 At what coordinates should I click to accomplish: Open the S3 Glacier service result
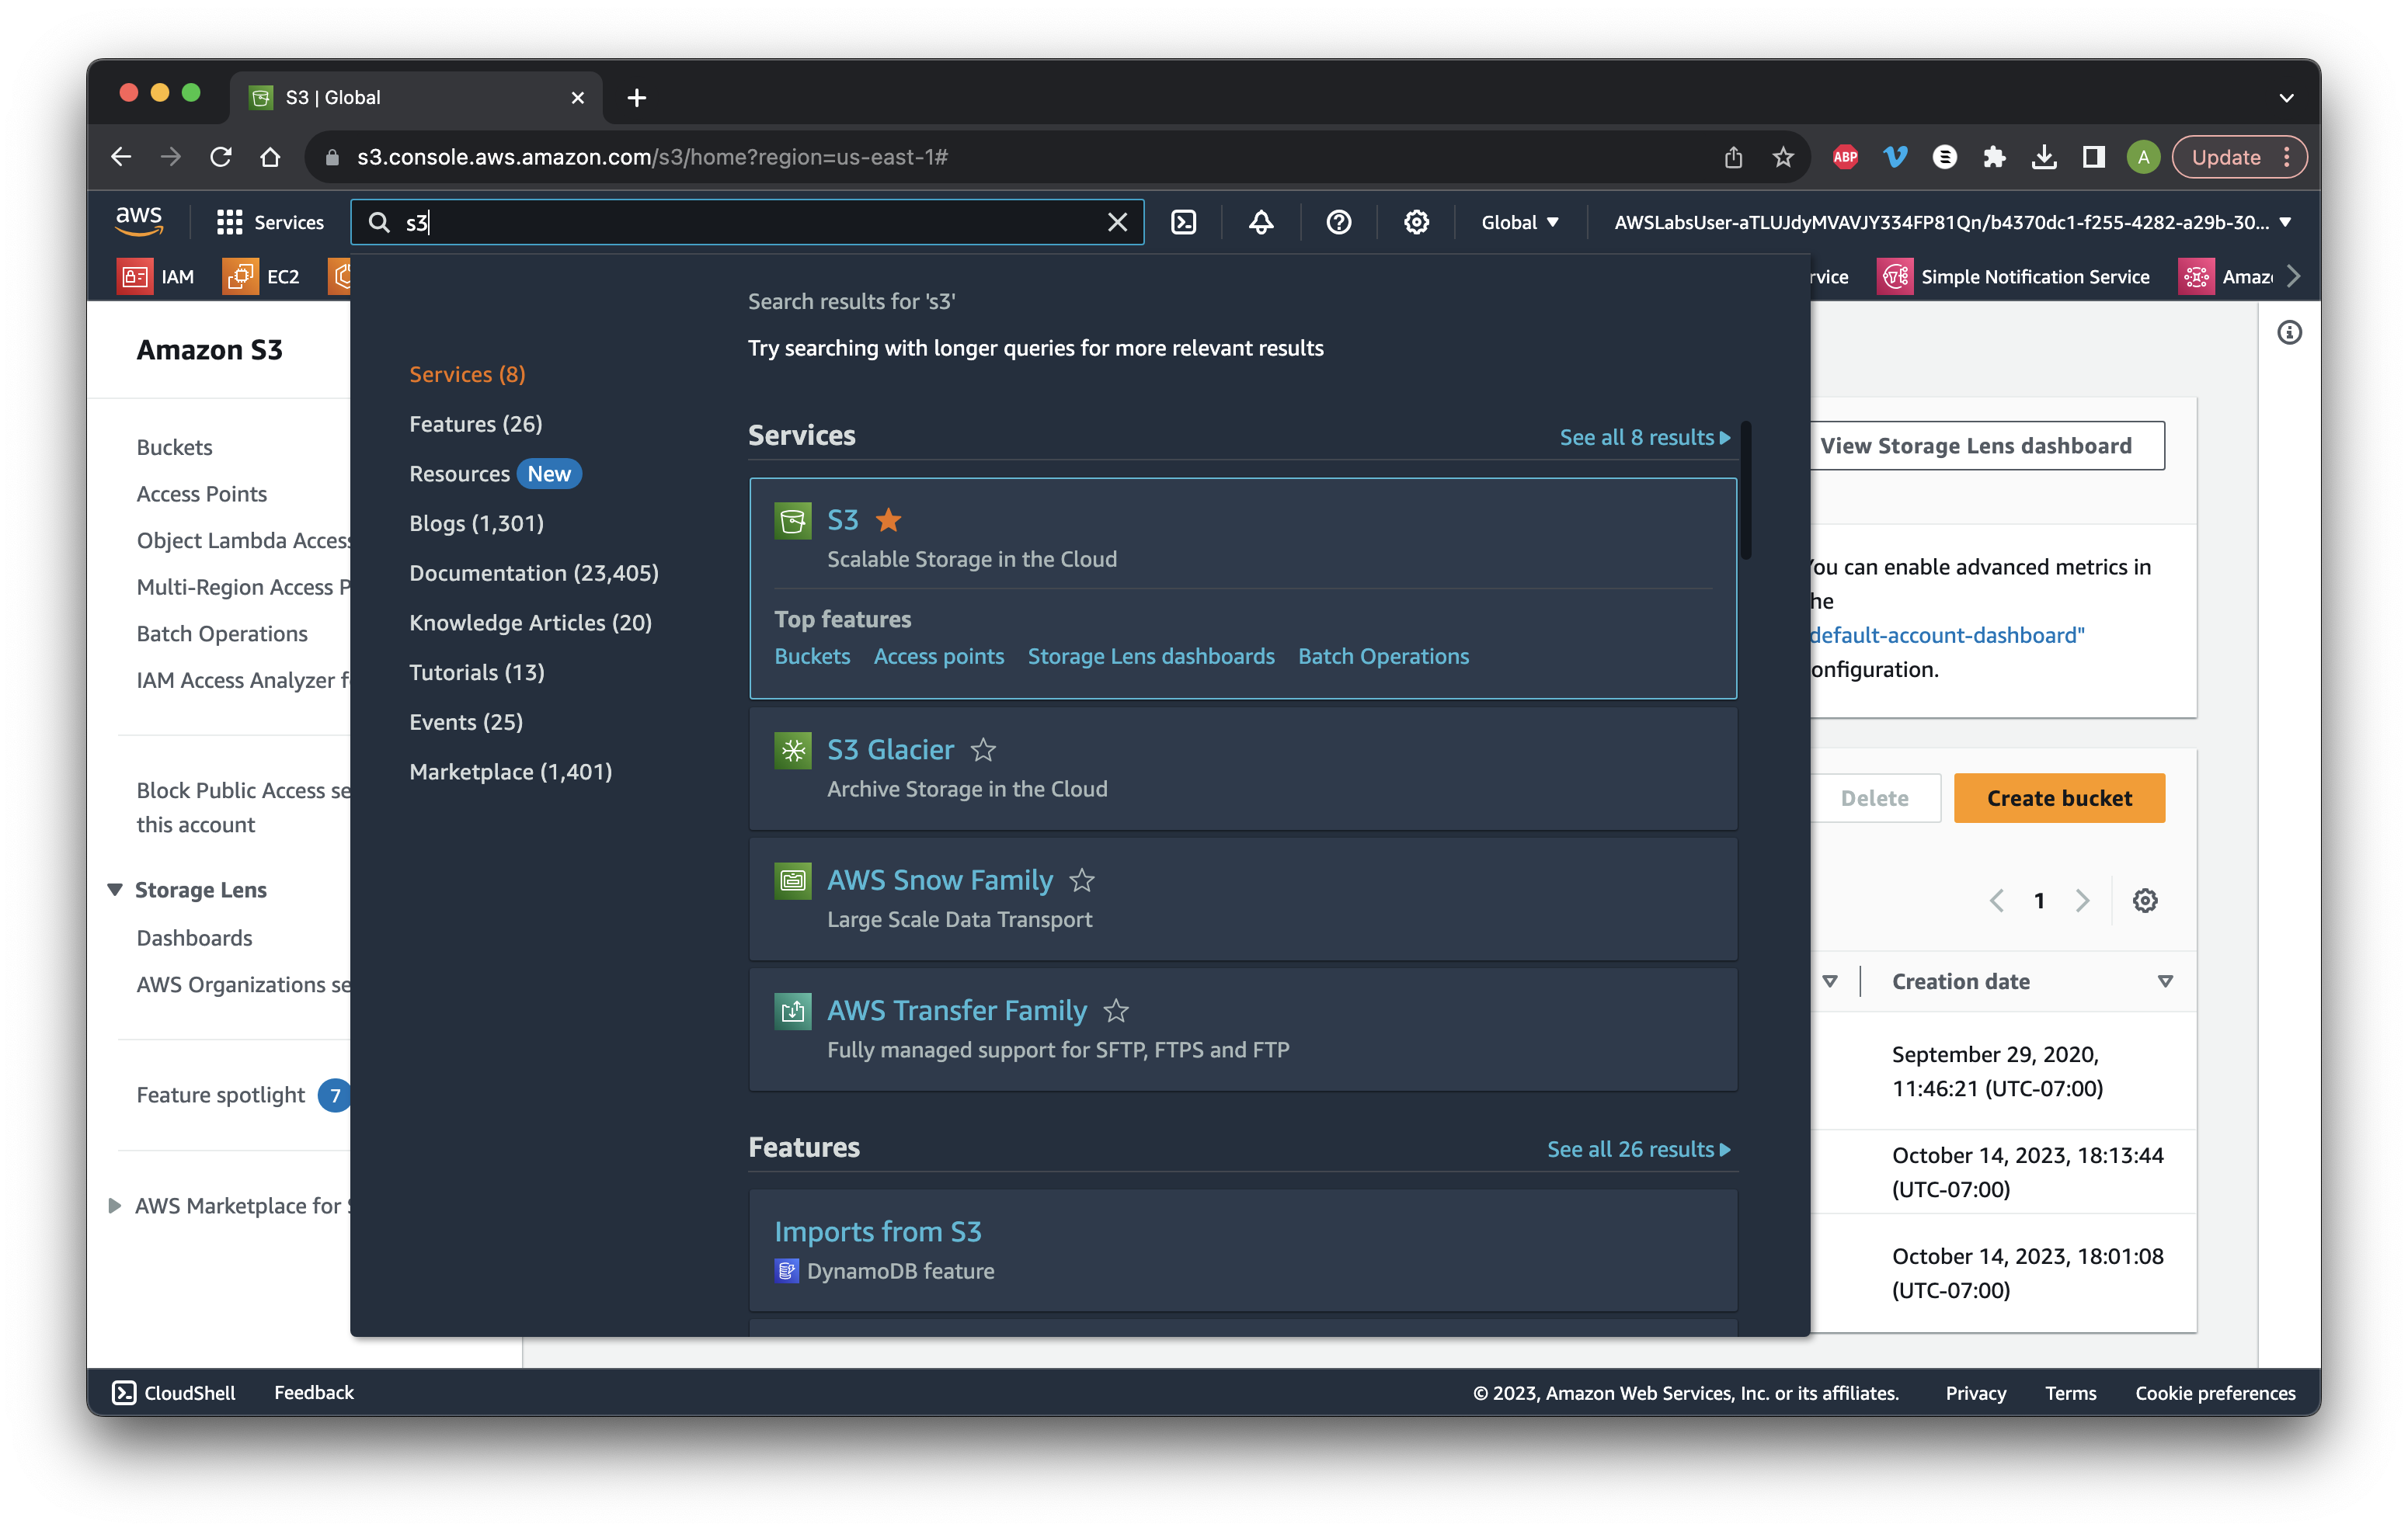[890, 749]
